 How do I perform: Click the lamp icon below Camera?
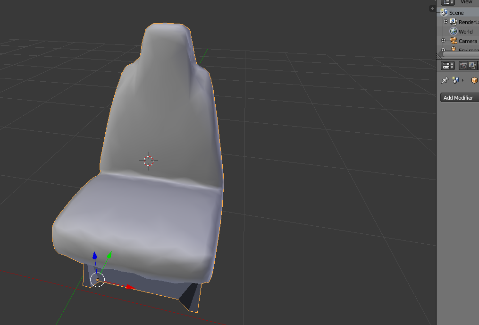pos(454,49)
